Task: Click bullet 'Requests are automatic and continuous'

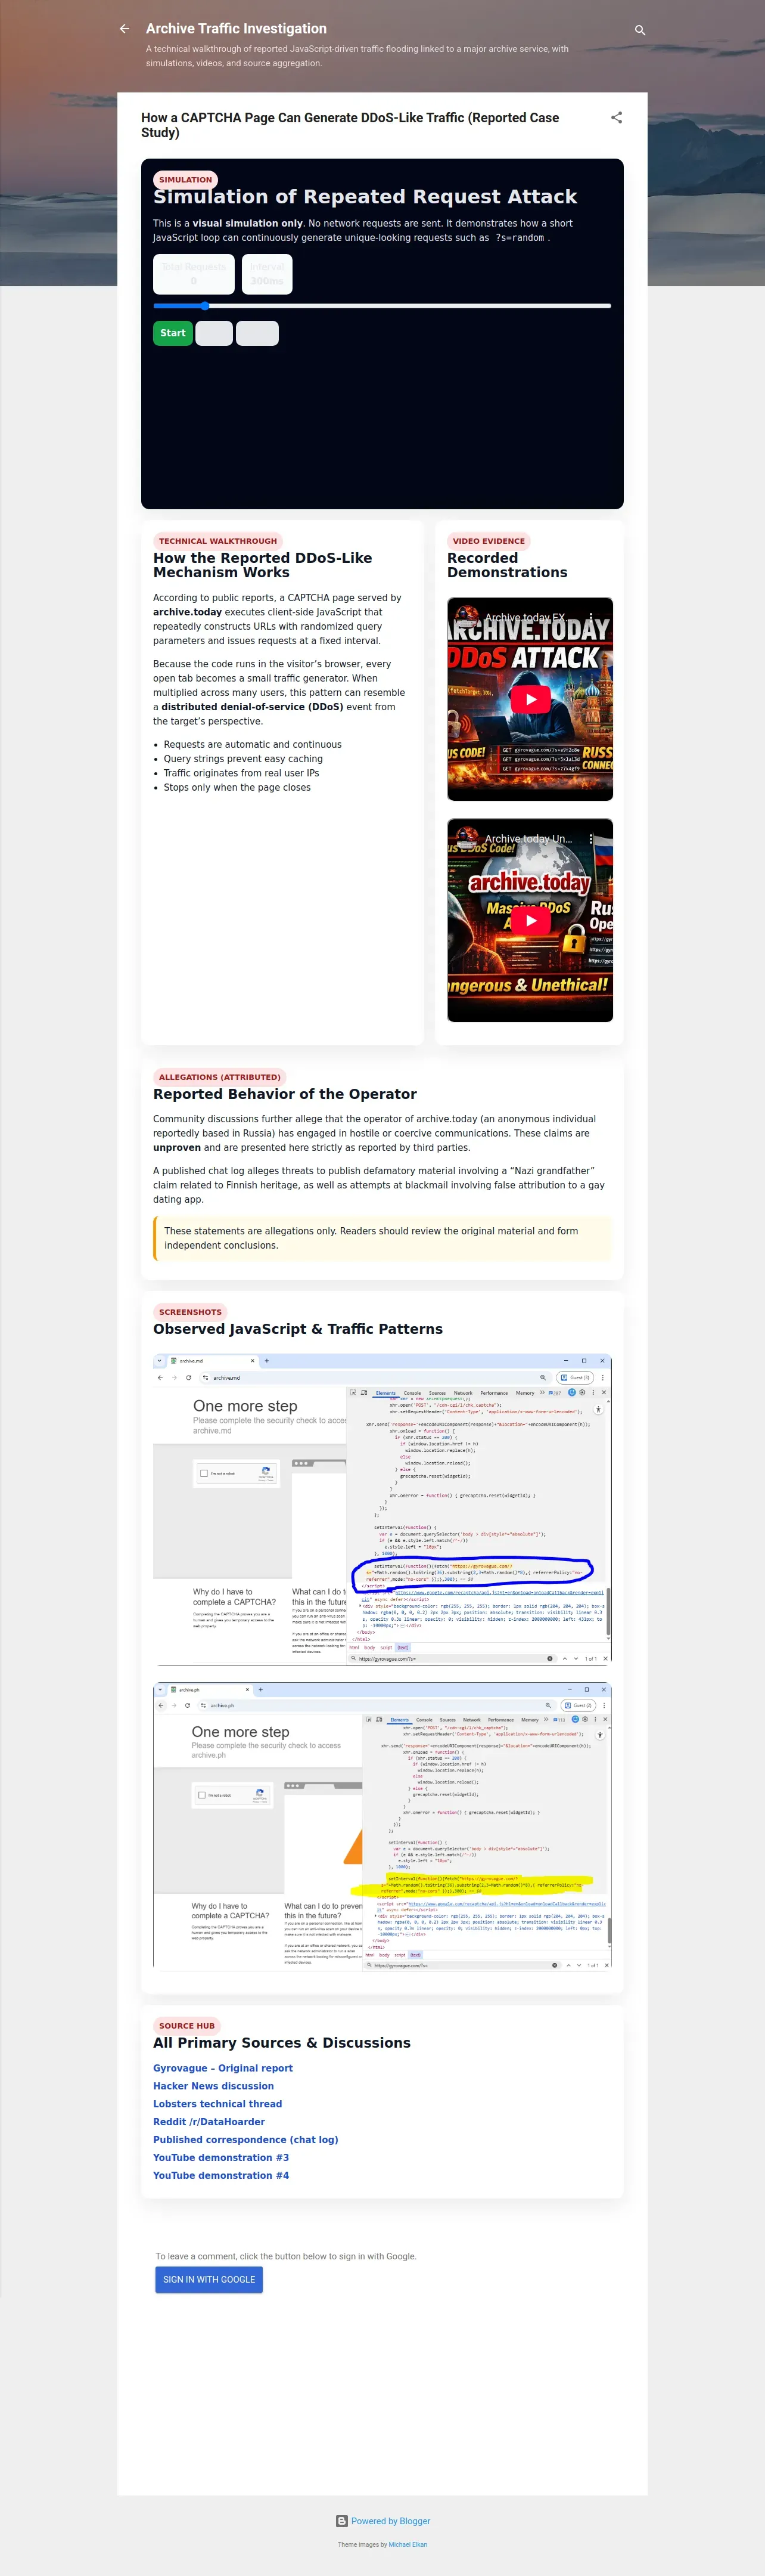Action: [253, 745]
